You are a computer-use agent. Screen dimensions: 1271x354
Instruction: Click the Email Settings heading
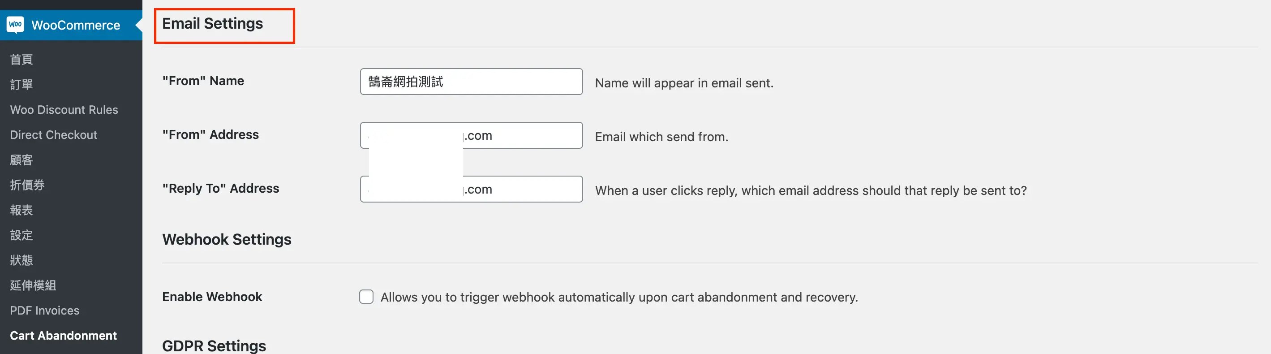[212, 24]
